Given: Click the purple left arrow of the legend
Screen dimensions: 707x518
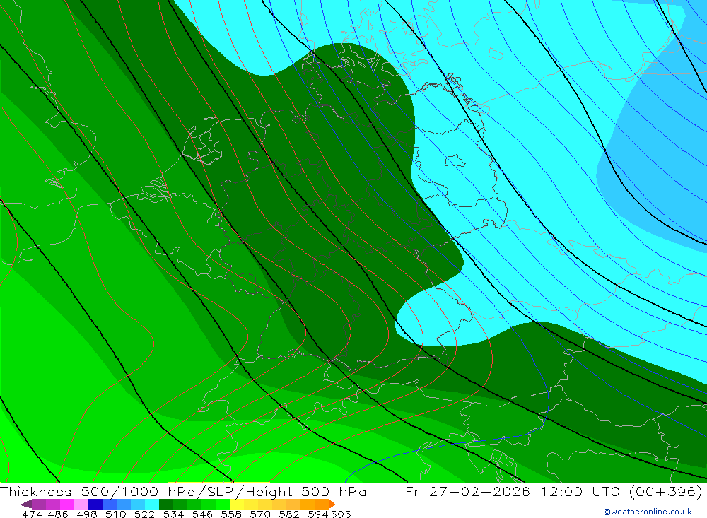Looking at the screenshot, I should pos(25,504).
